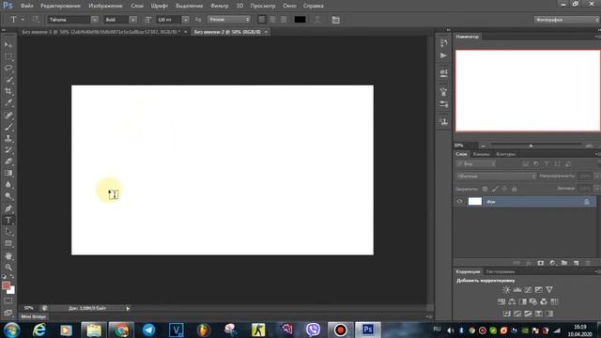Select the Brush tool
Image resolution: width=601 pixels, height=338 pixels.
8,127
